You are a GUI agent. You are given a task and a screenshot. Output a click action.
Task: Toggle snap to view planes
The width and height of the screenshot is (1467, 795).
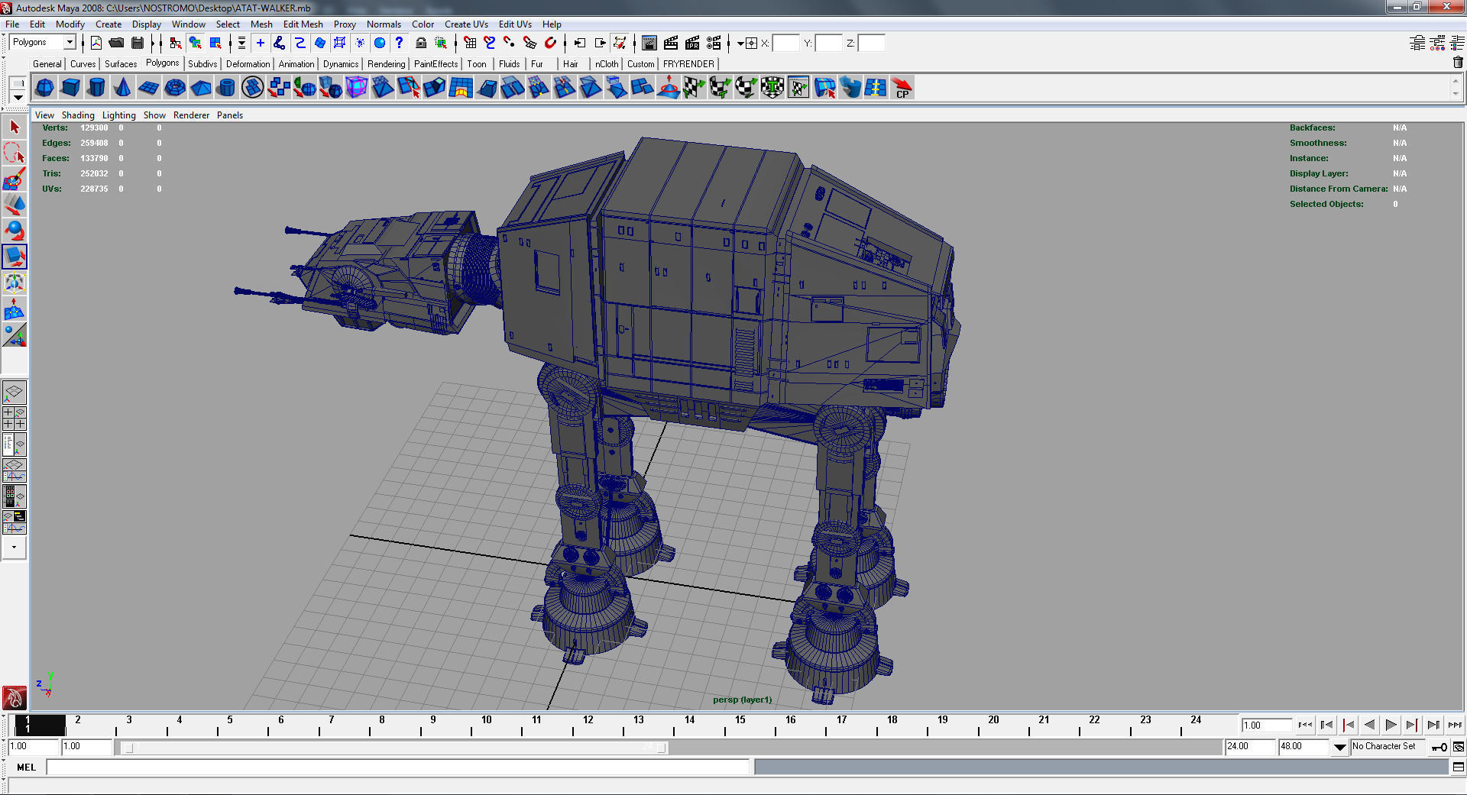[x=529, y=43]
